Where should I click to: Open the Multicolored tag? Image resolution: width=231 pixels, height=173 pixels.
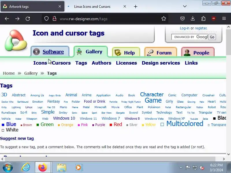(x=185, y=123)
